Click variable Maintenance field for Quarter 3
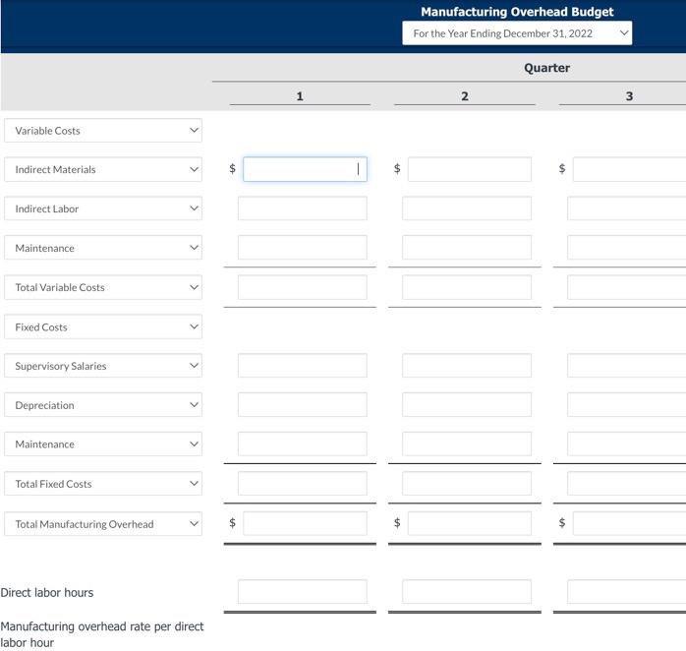Viewport: 686px width, 651px height. (627, 248)
